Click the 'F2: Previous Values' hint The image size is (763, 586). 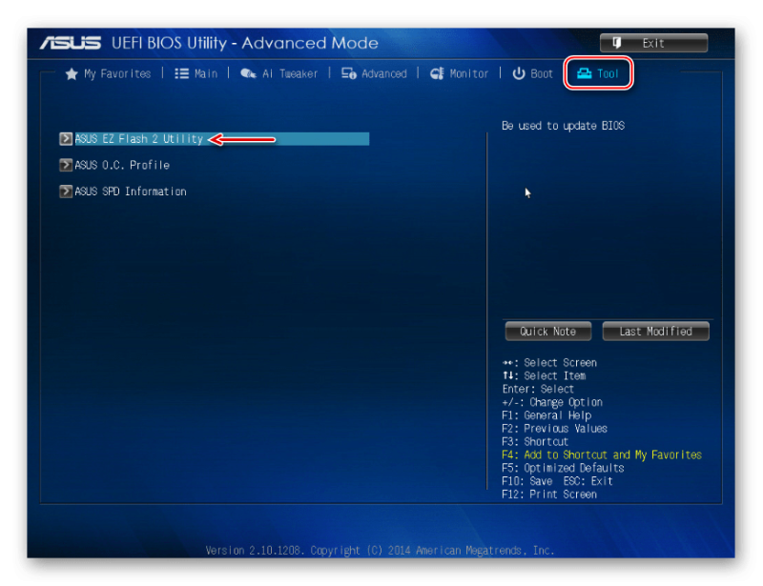pos(554,429)
